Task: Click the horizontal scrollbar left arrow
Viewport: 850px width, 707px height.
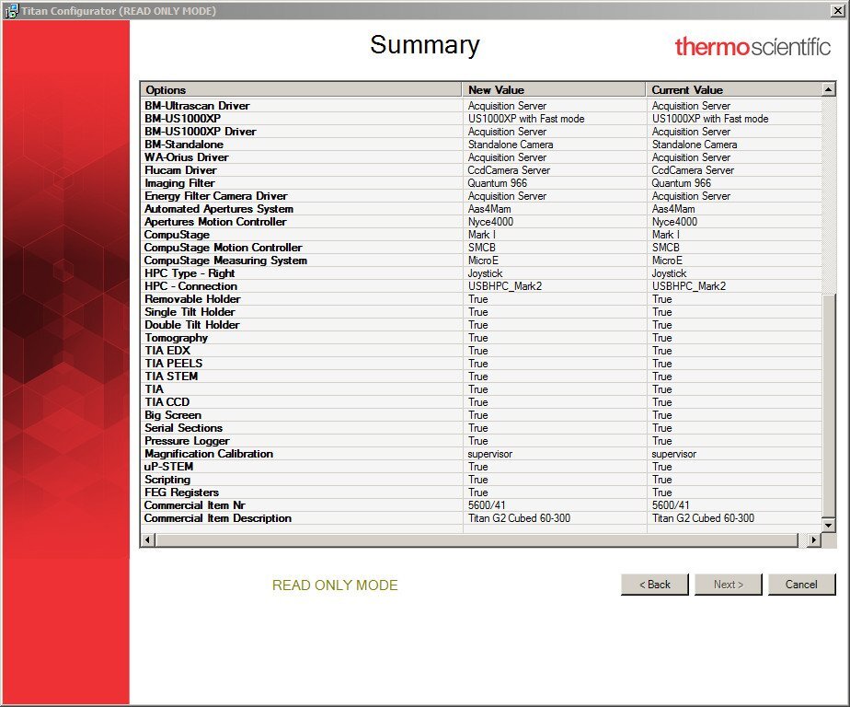Action: (x=147, y=540)
